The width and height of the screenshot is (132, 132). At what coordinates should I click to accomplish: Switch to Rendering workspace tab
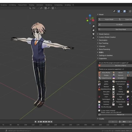49,5
